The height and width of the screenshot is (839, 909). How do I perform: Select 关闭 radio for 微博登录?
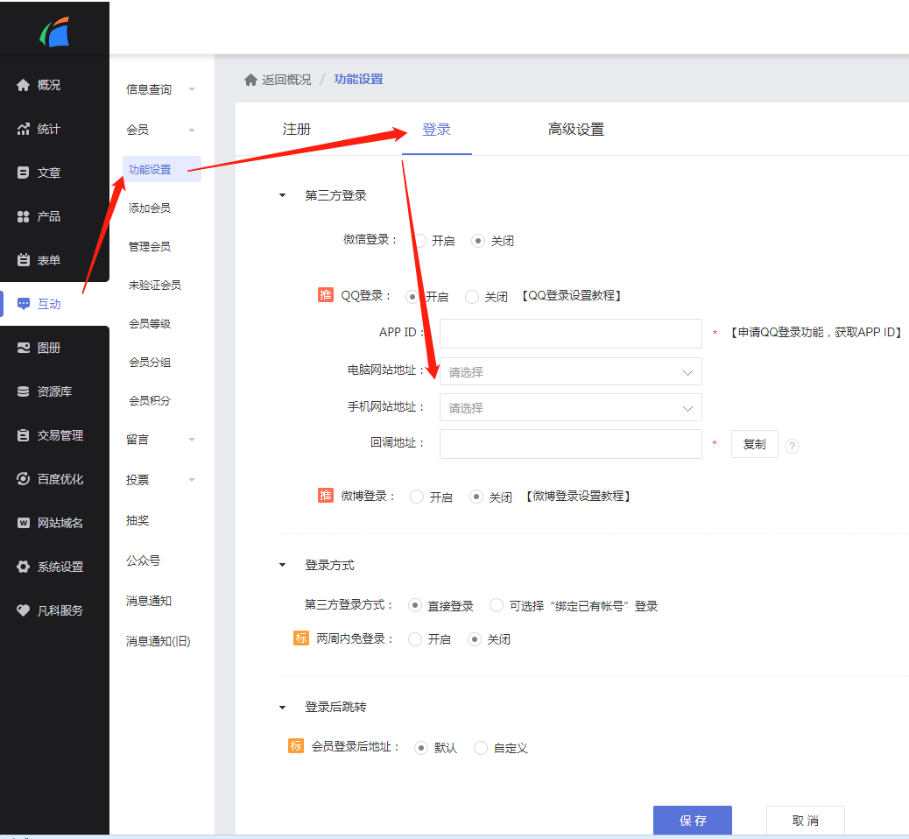476,497
